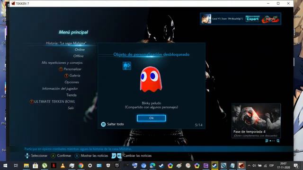Click the ESP language indicator
Screen dimensions: 303x170
pyautogui.click(x=271, y=166)
